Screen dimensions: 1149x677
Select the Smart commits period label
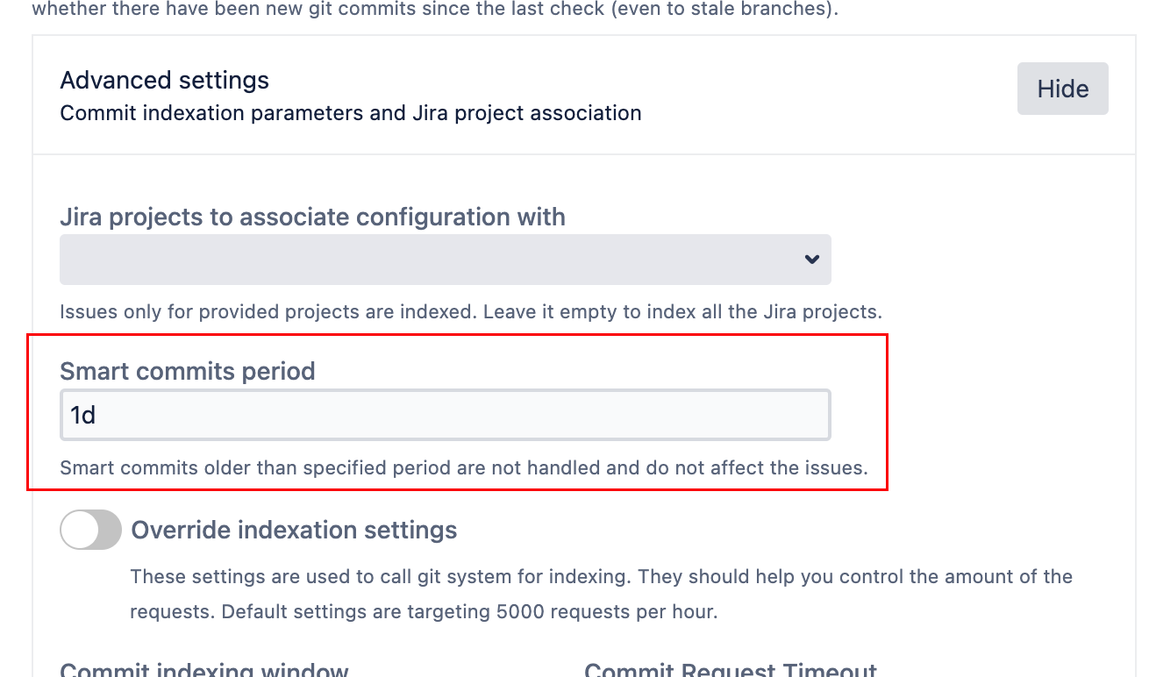[187, 371]
